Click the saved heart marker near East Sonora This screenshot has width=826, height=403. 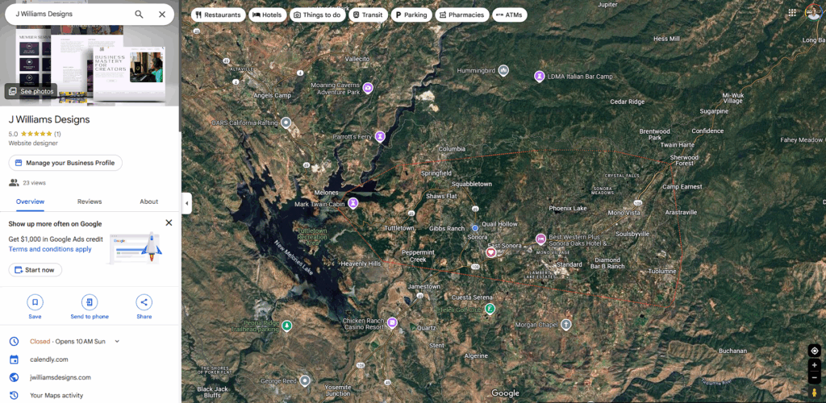pos(490,252)
